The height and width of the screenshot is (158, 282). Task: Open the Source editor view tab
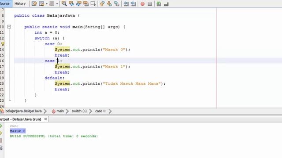5,4
